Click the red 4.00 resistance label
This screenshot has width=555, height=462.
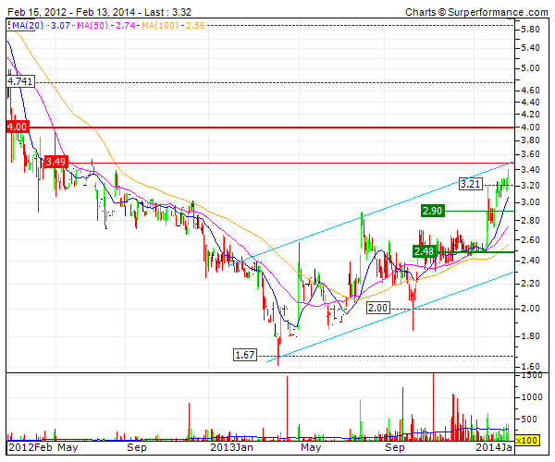coord(17,127)
